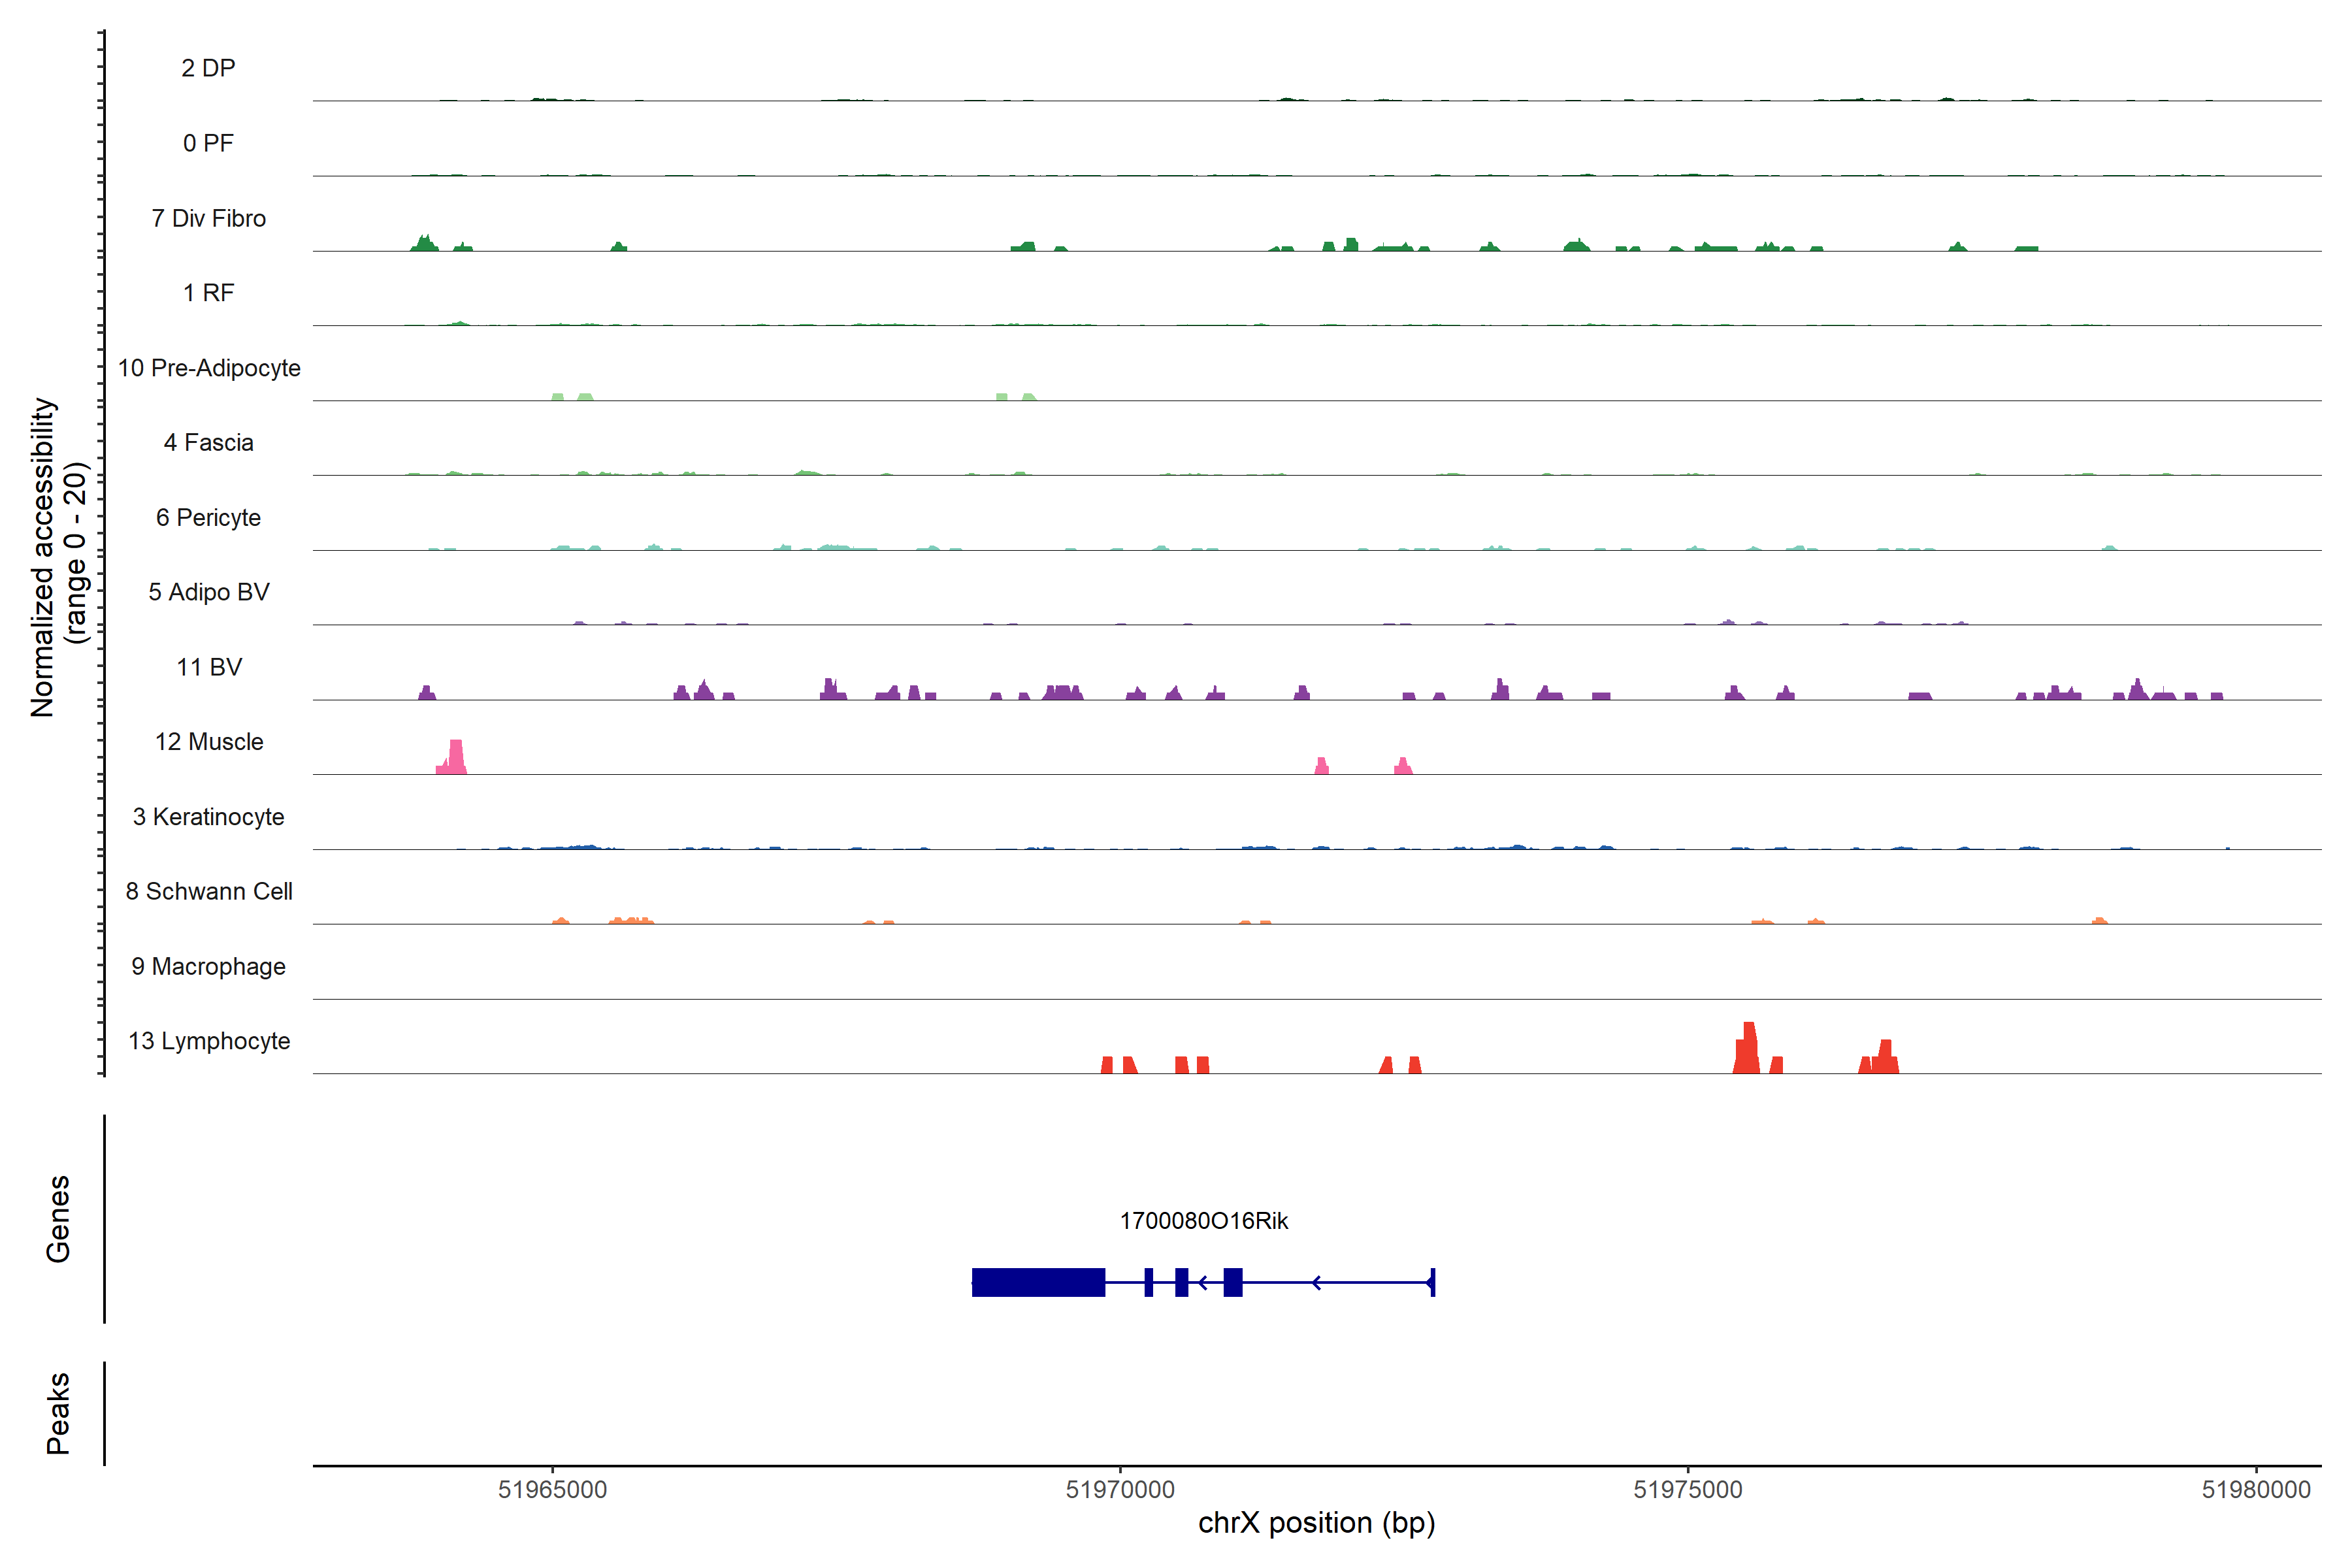Click the 10 Pre-Adipocyte track label
The height and width of the screenshot is (1568, 2352).
(x=209, y=368)
